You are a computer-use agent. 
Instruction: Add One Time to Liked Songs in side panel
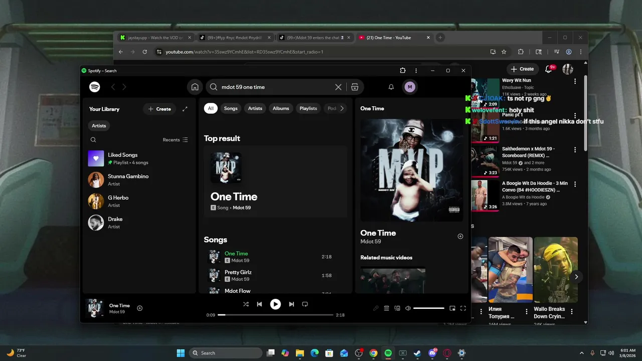click(x=460, y=237)
